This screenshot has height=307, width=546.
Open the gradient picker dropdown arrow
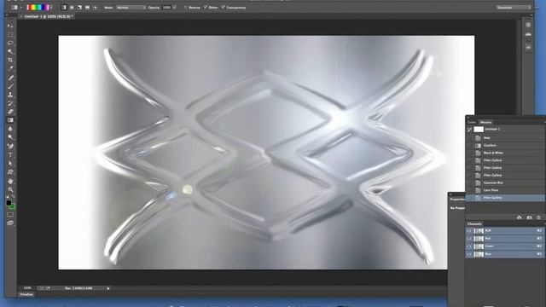51,8
